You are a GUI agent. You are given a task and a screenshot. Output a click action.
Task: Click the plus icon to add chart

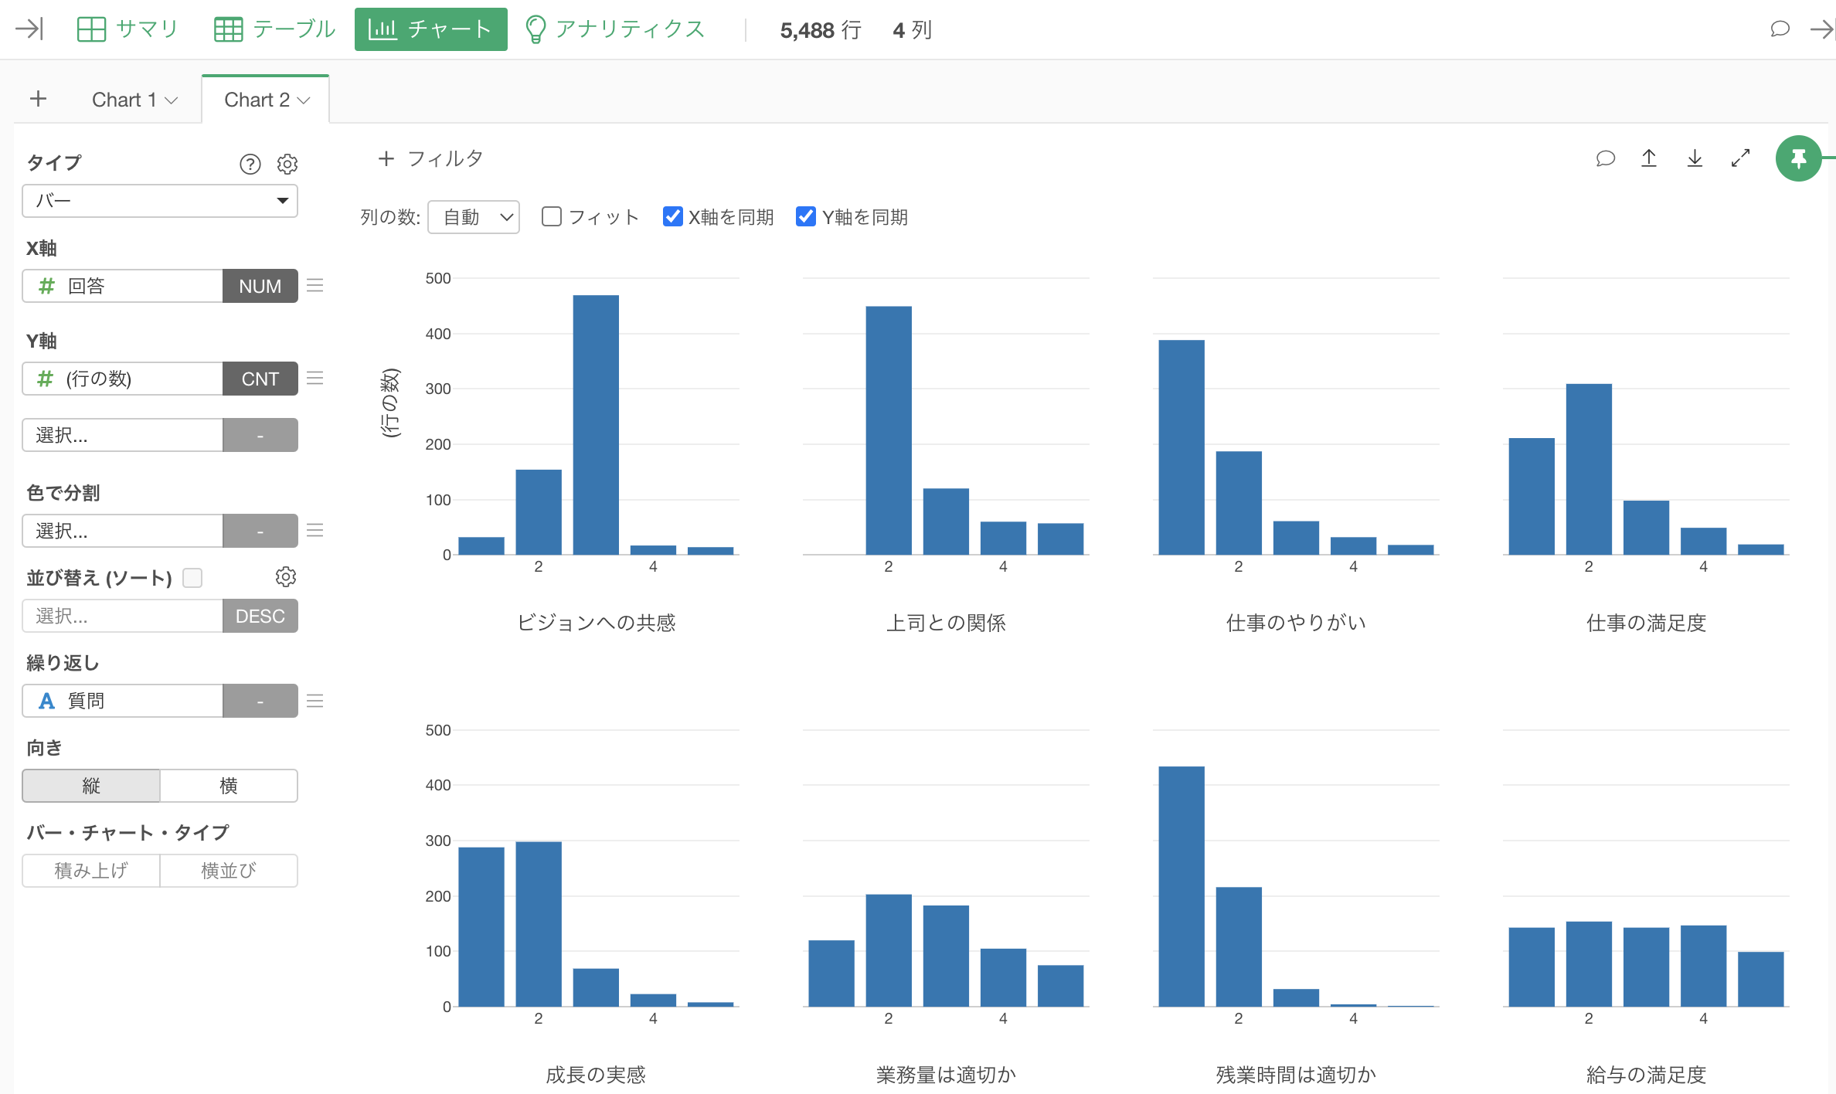coord(38,99)
